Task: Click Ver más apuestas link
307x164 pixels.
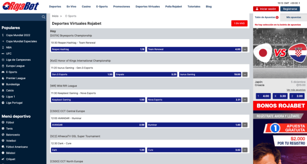Action: [296, 90]
